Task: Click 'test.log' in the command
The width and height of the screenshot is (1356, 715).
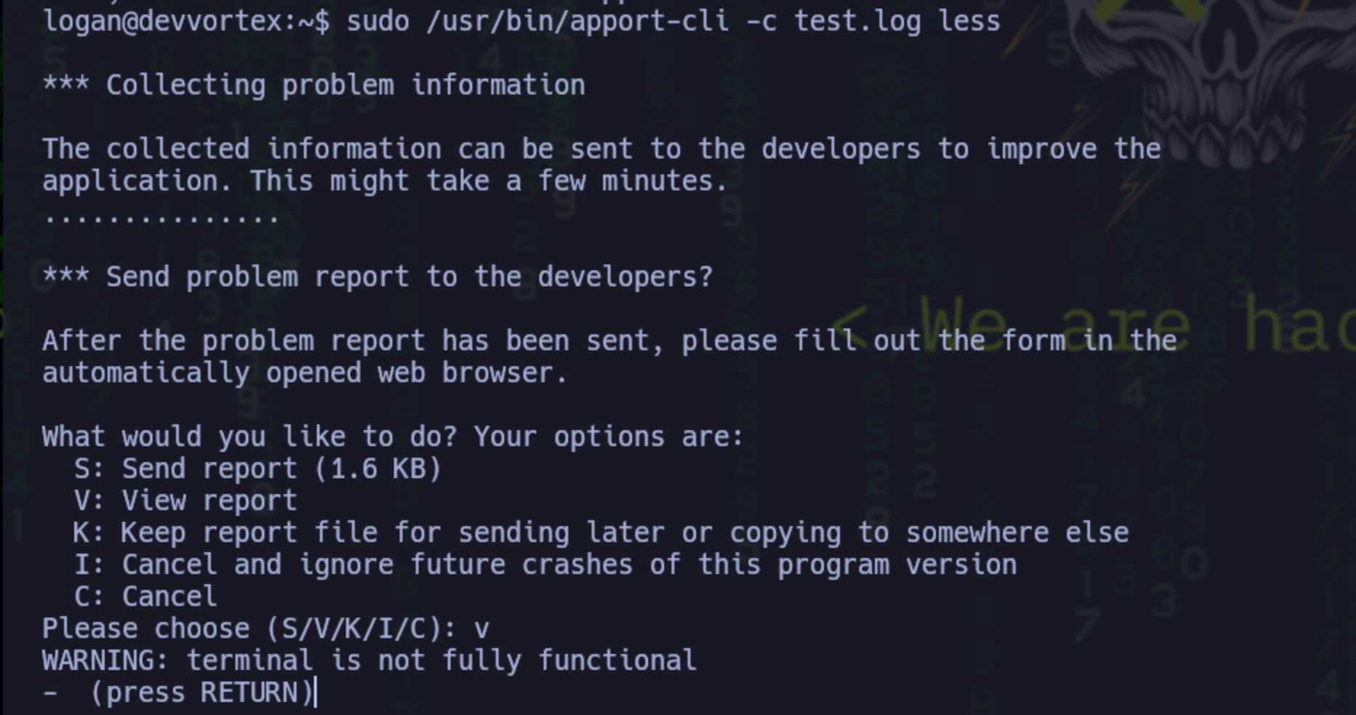Action: point(857,21)
